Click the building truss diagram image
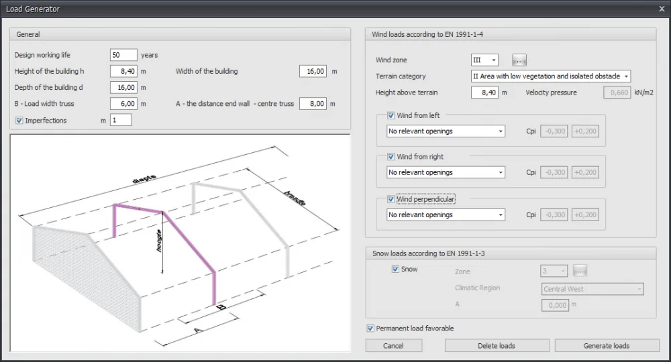 (x=180, y=243)
